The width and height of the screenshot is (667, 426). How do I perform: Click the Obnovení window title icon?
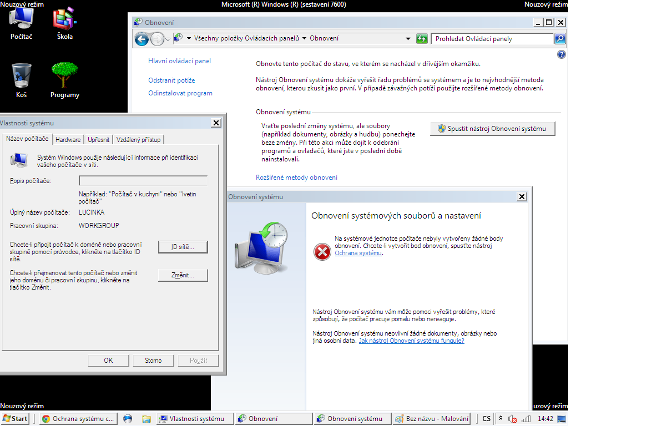tap(139, 23)
